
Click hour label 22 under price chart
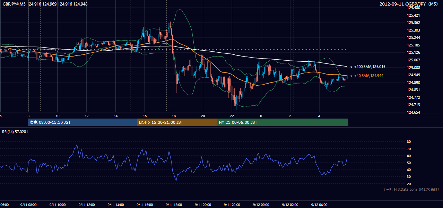tap(232, 116)
